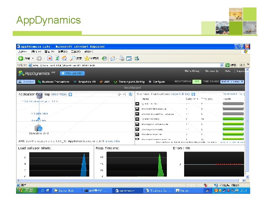Click the Home icon in IE toolbar

[64, 58]
